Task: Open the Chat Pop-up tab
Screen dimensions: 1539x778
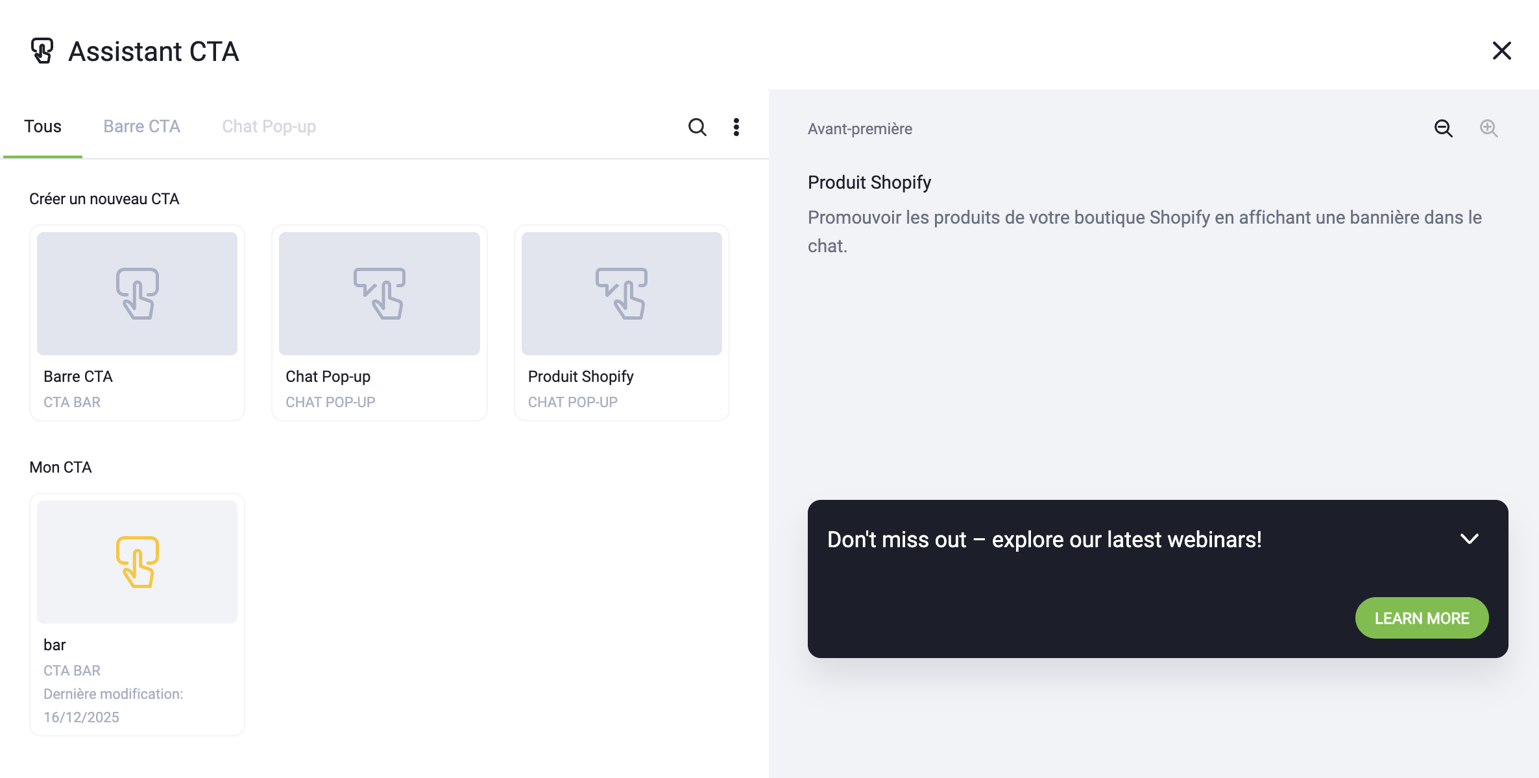Action: (269, 126)
